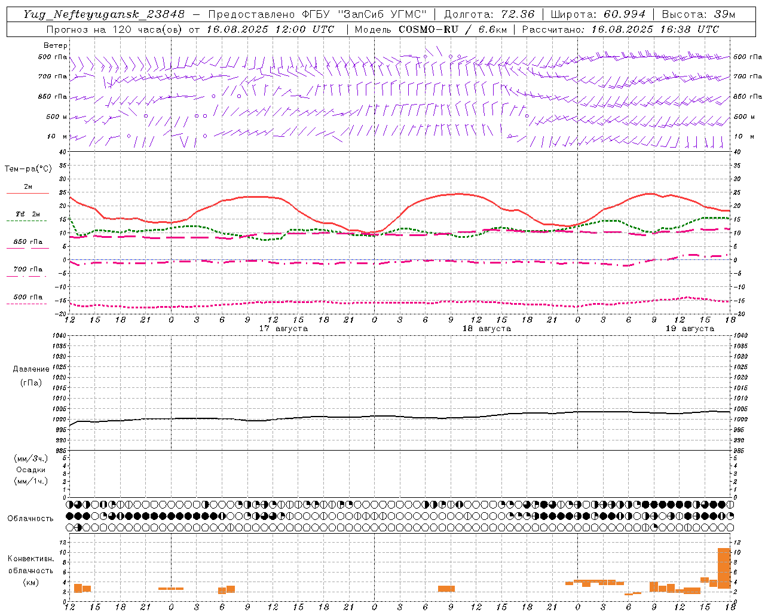
Task: Click the (км) unit under convective cloudiness
Action: coord(31,582)
